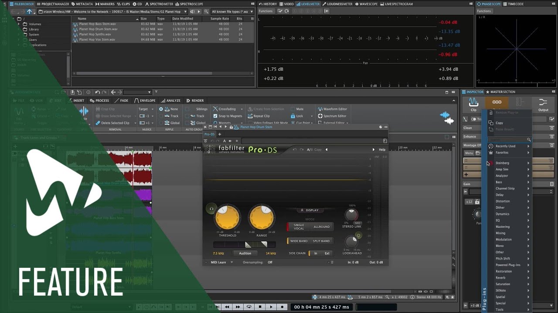558x313 pixels.
Task: Open the MIDI Learn dropdown arrow
Action: pos(231,262)
